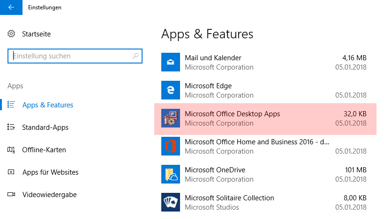This screenshot has height=219, width=384.
Task: Open Apps für Websites section
Action: 50,172
